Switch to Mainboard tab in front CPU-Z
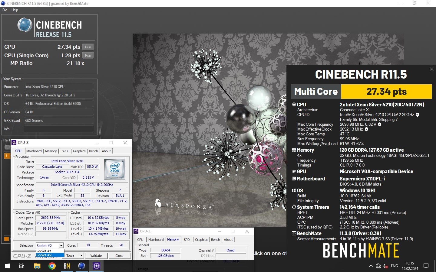436x272 pixels. tap(34, 151)
